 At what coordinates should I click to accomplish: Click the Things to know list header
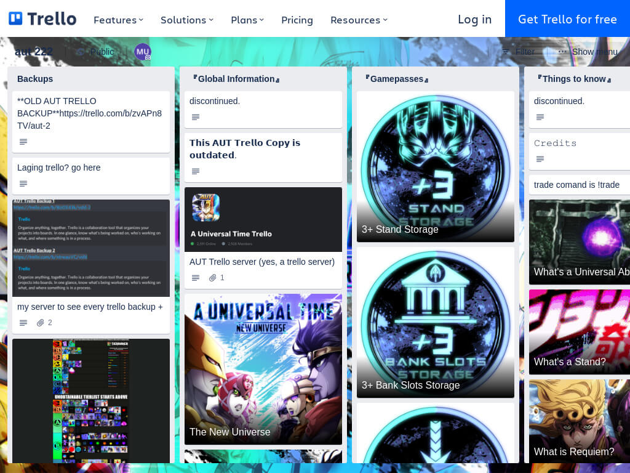575,79
